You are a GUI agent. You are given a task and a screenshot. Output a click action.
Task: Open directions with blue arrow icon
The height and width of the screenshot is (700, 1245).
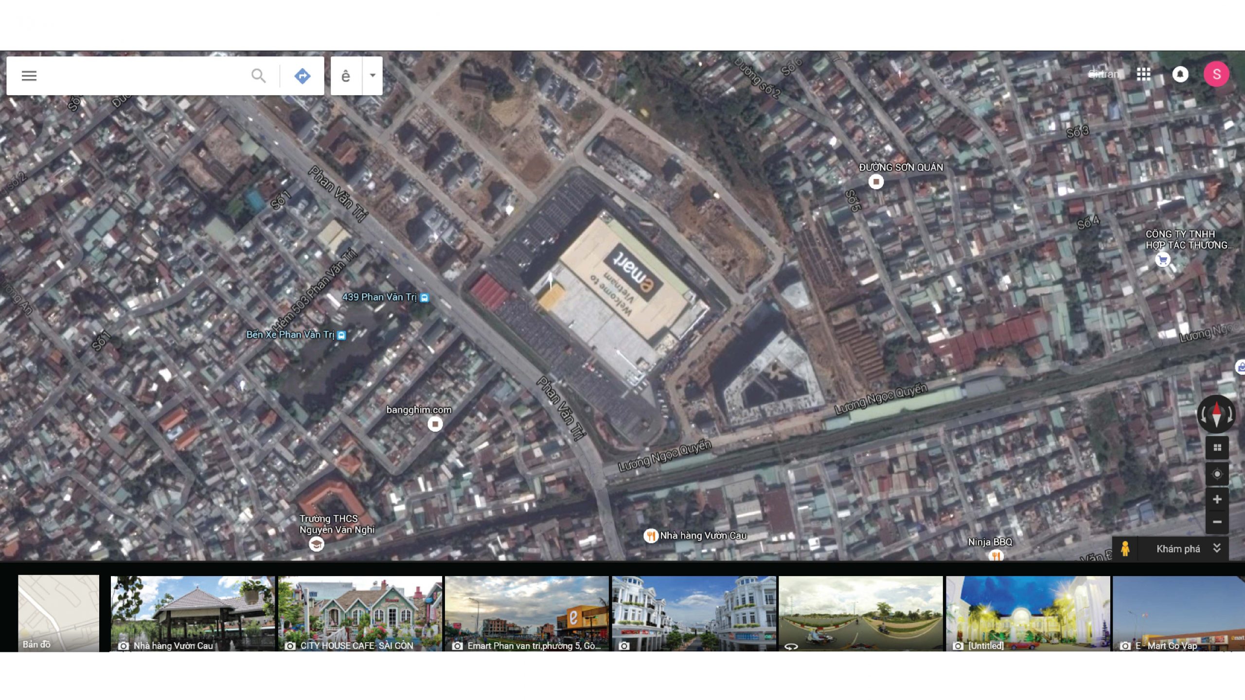click(302, 76)
